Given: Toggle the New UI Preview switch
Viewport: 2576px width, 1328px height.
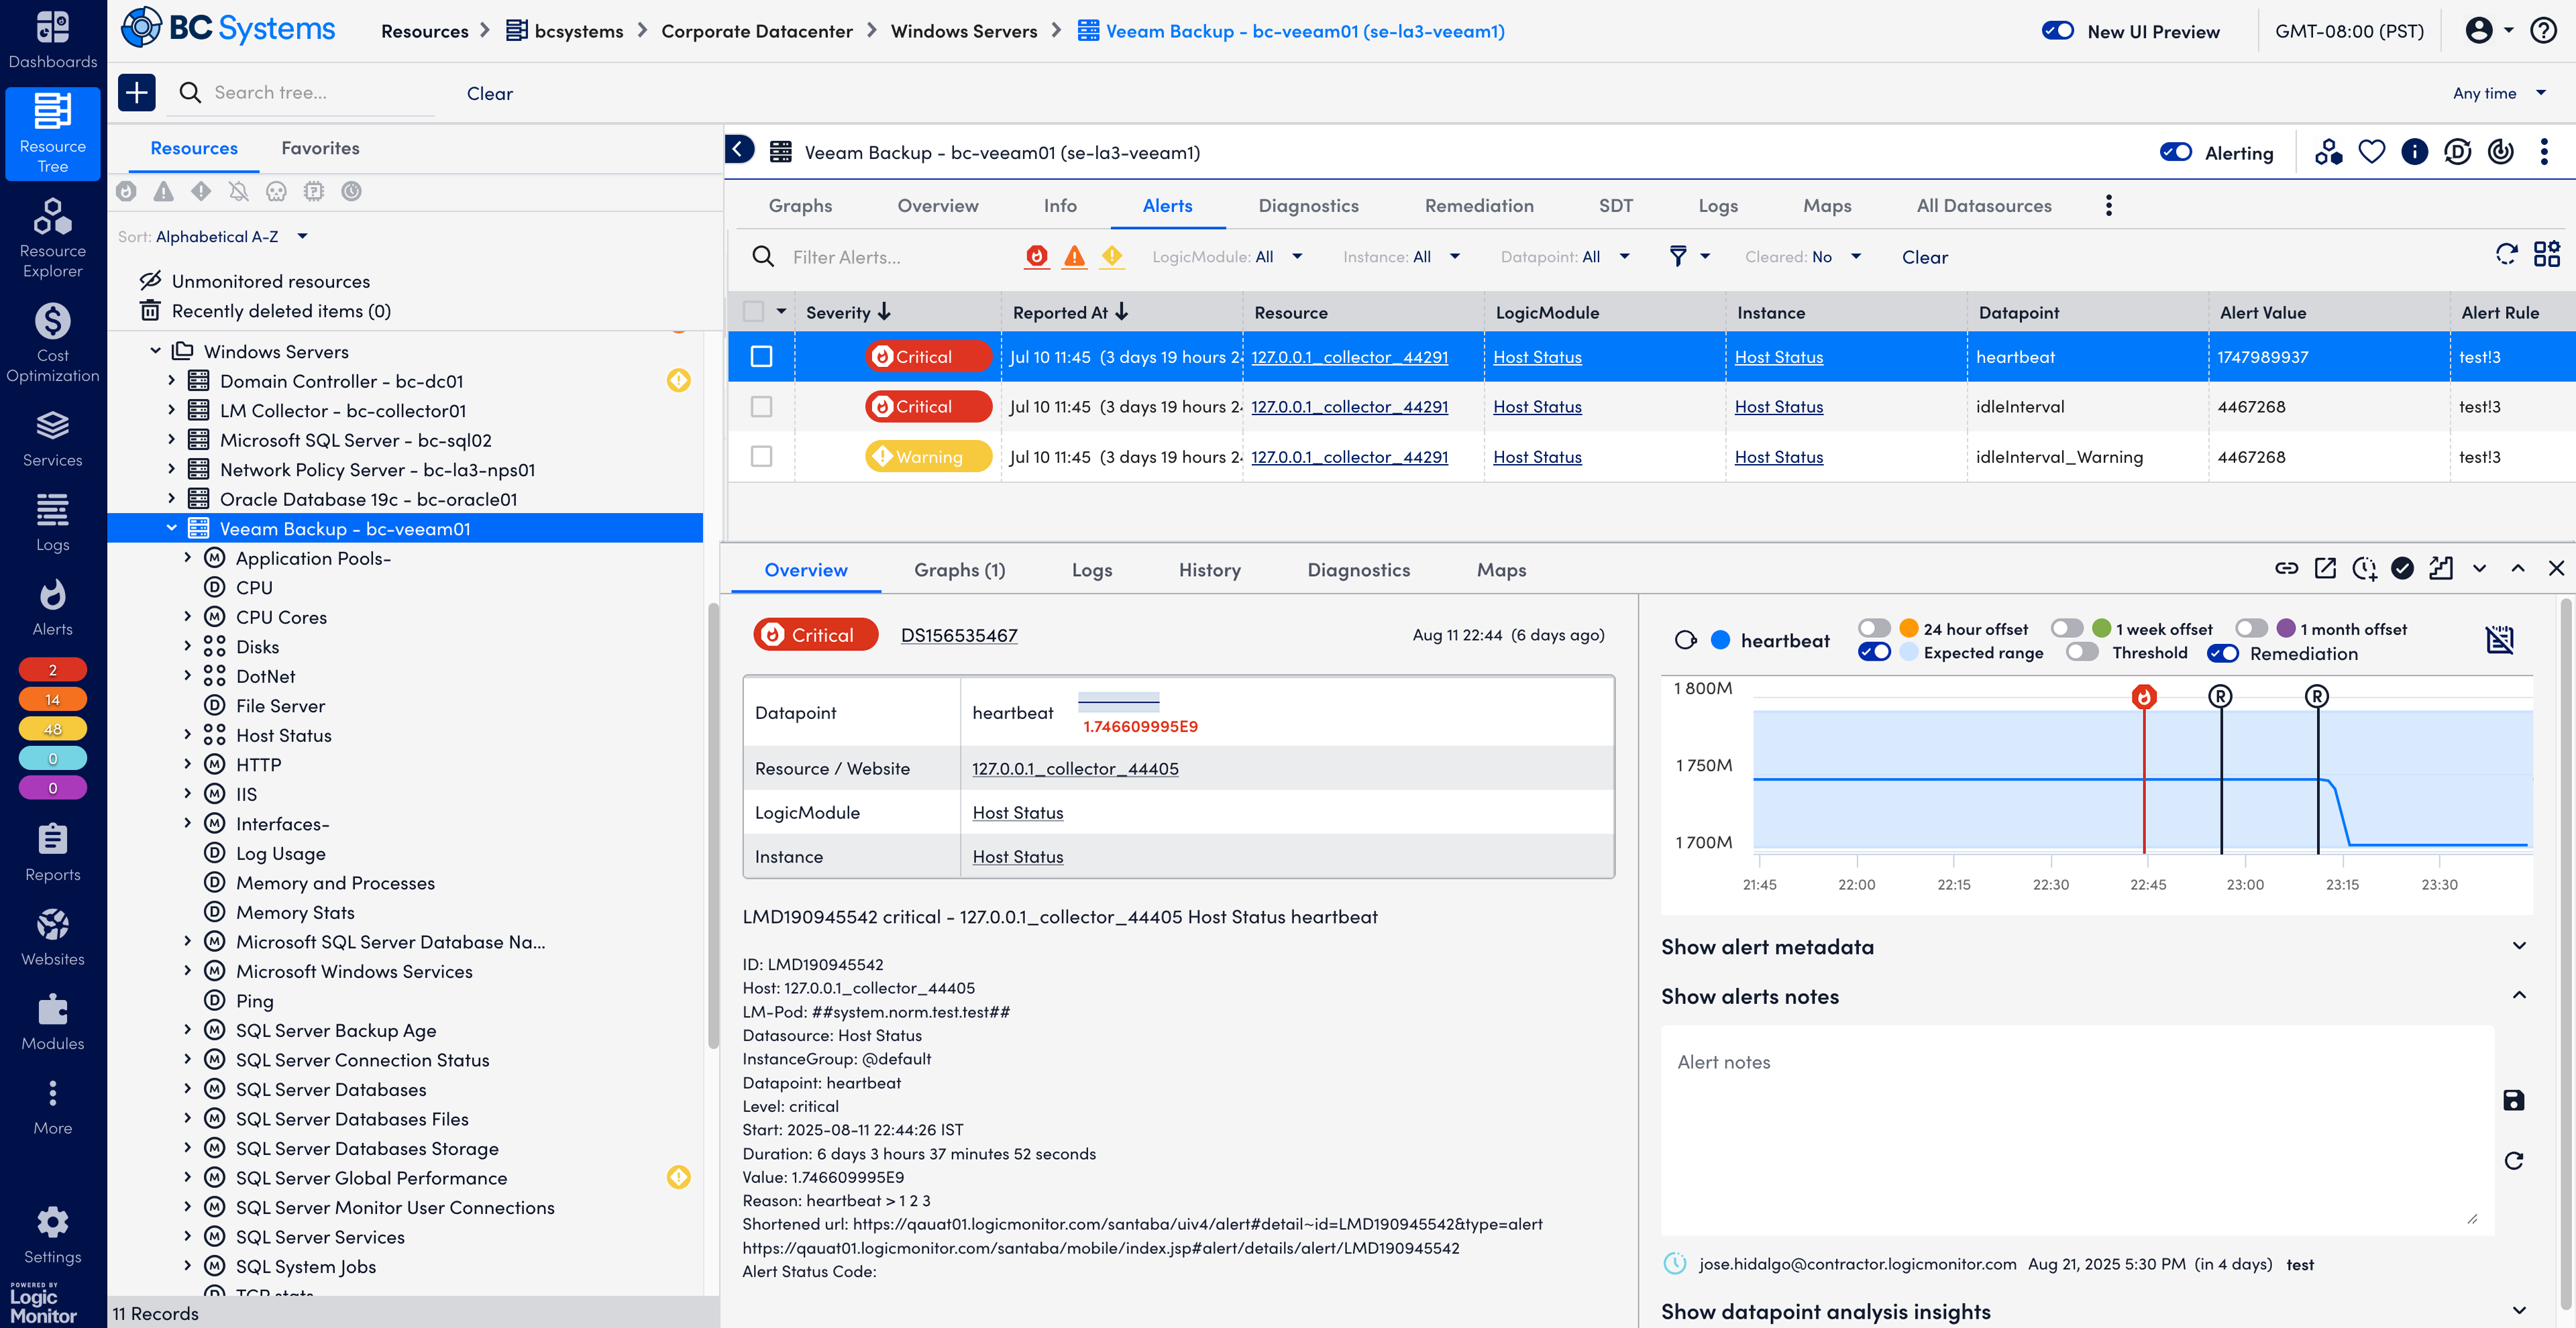Looking at the screenshot, I should [2058, 31].
